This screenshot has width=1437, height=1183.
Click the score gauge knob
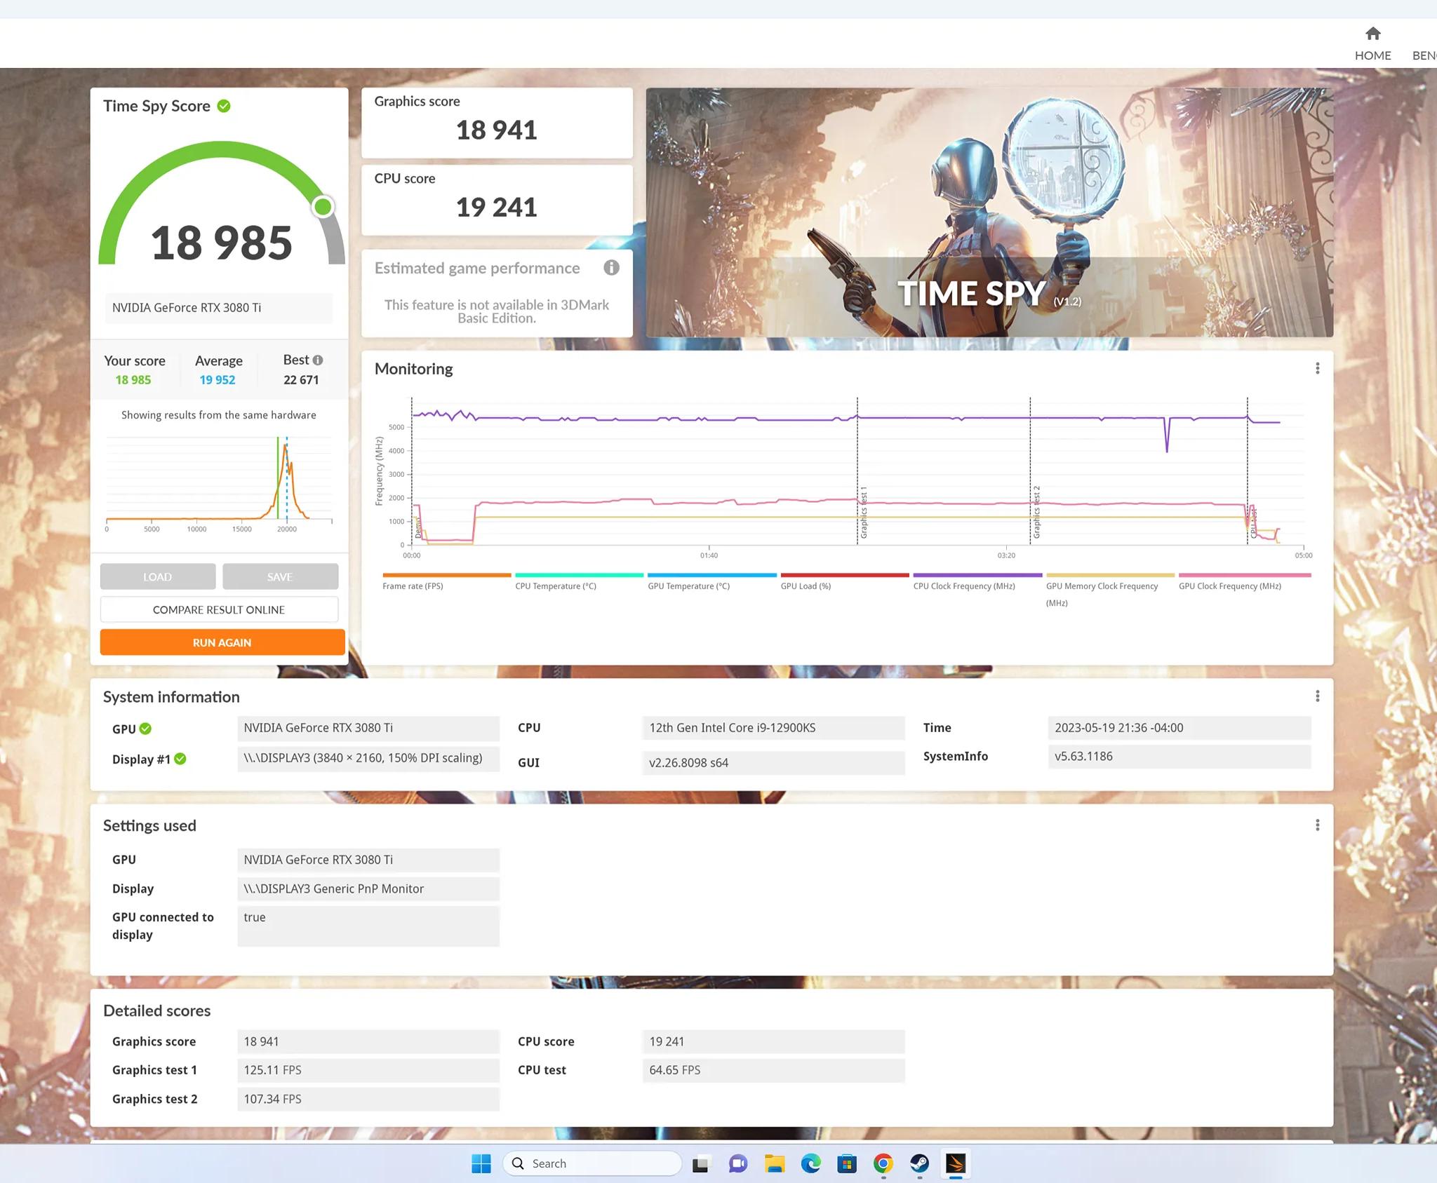pos(323,207)
